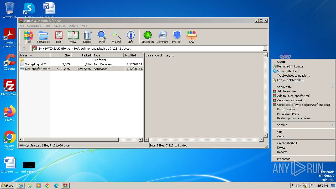Screen dimensions: 336x189
Task: Select Add to "sync_spoofer.rar" entry
Action: (303, 96)
